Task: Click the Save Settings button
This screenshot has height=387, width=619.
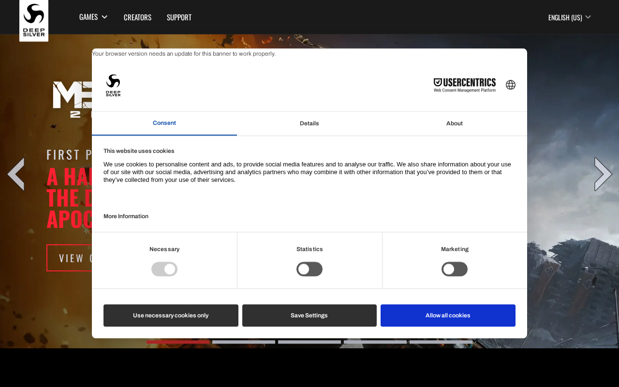Action: (x=309, y=315)
